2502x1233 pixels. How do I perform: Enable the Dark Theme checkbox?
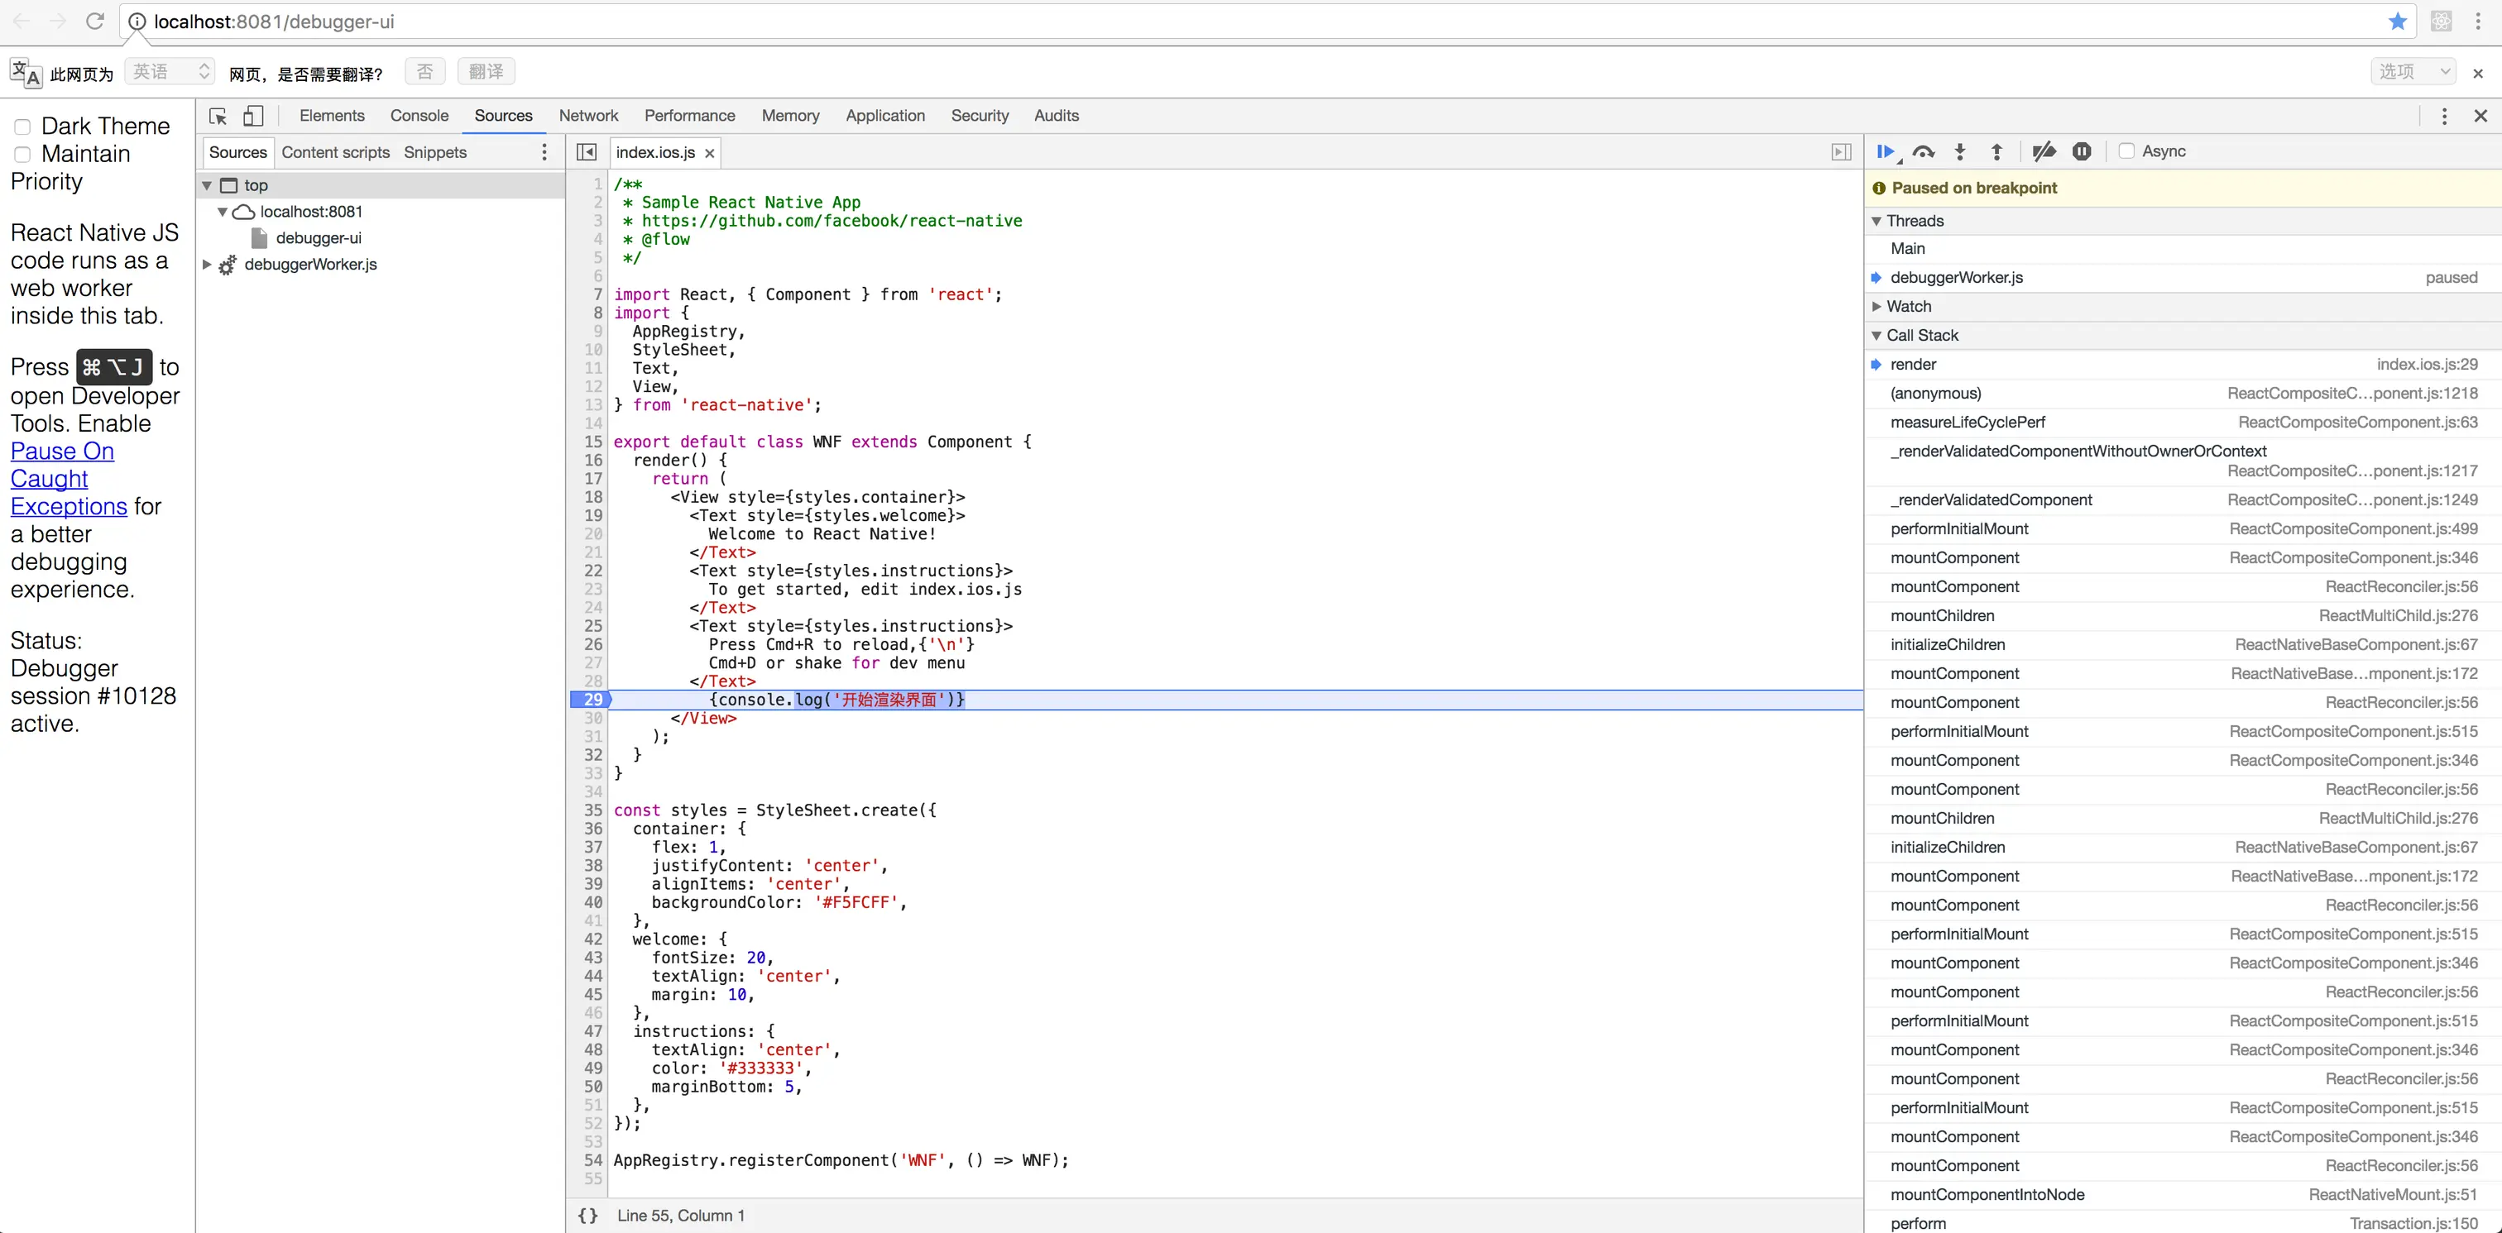pos(22,127)
